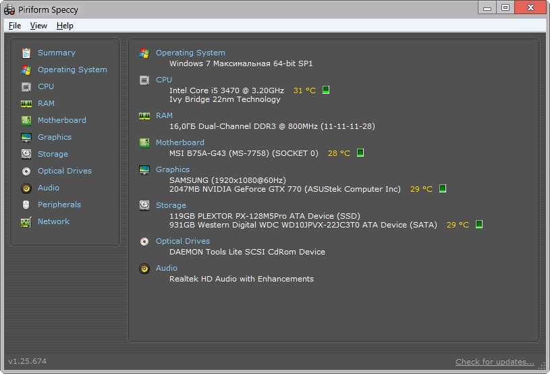Screen dimensions: 550x374
Task: Click the RAM stick icon in sidebar
Action: [x=26, y=104]
